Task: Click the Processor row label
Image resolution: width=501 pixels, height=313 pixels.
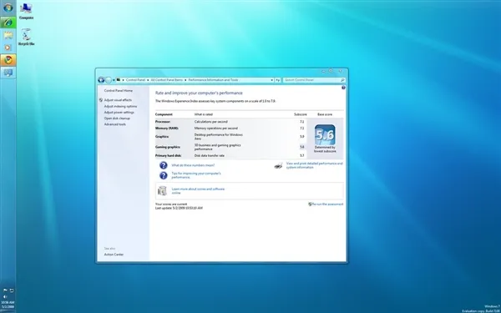Action: tap(163, 122)
